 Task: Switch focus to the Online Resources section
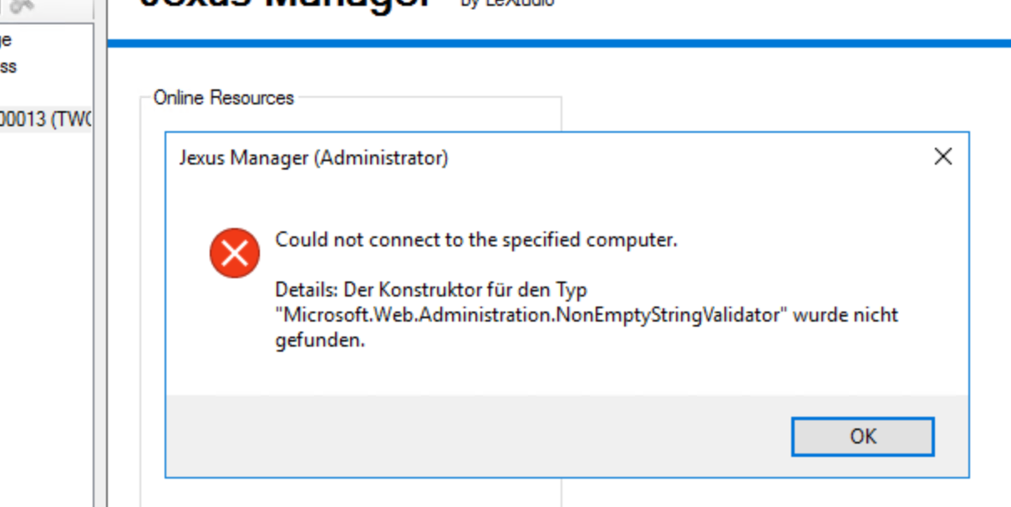point(222,98)
